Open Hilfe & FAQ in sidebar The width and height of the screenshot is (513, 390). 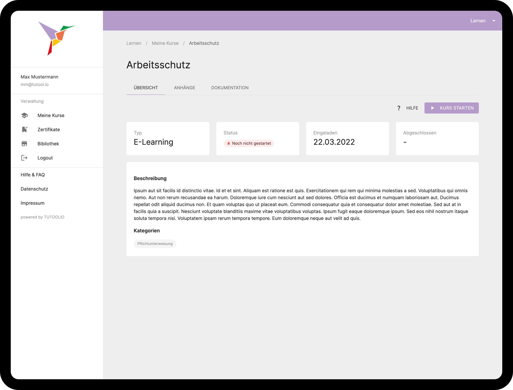click(x=33, y=175)
